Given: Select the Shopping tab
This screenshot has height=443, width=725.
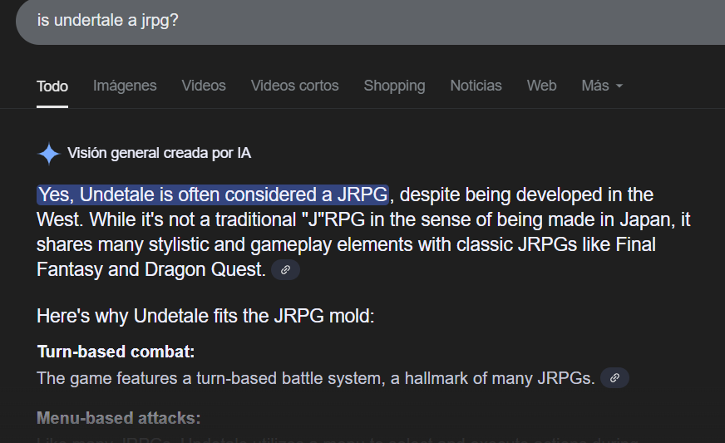Looking at the screenshot, I should 394,86.
